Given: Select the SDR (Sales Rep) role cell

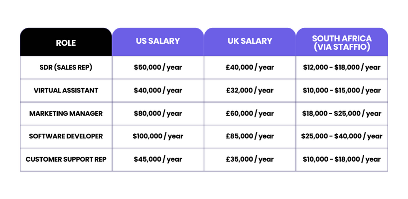Looking at the screenshot, I should tap(66, 67).
